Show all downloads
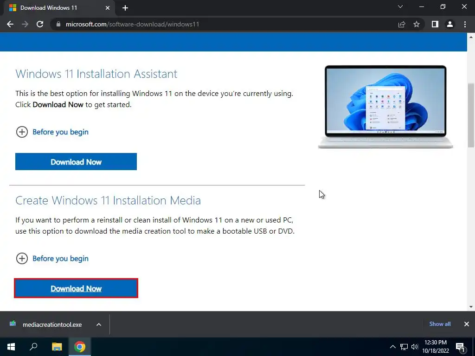 (x=440, y=324)
